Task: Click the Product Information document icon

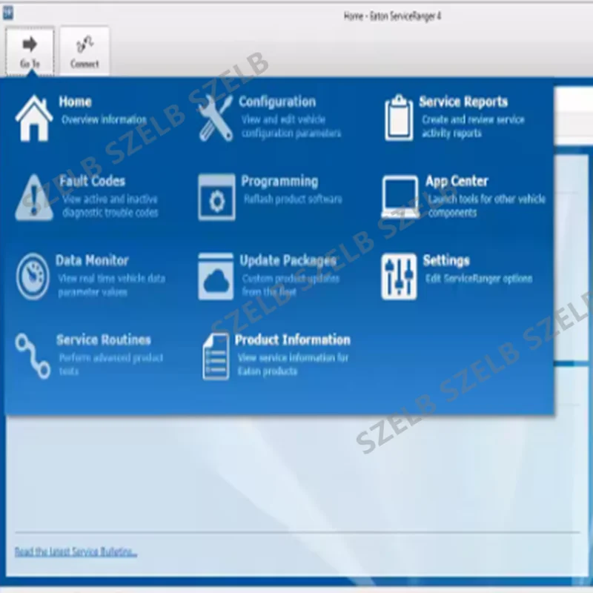Action: [x=216, y=356]
